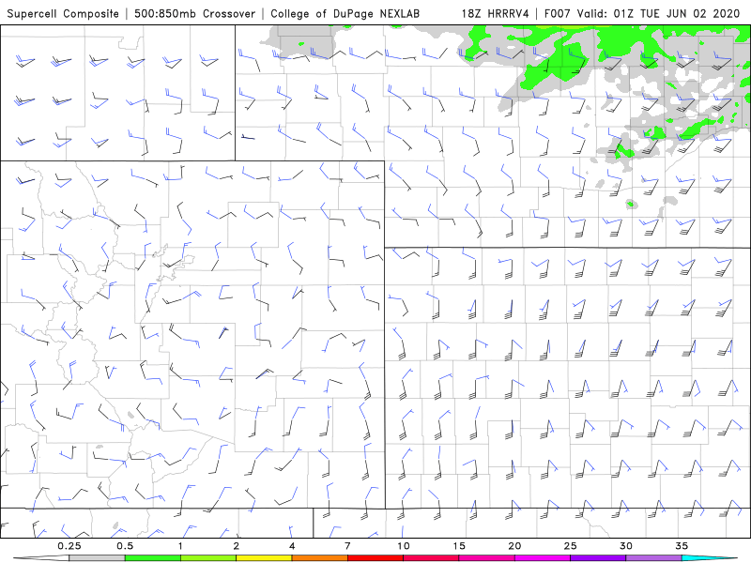Click the legend label "0.5"

[x=125, y=546]
